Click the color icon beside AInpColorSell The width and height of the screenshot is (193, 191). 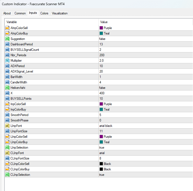click(7, 28)
